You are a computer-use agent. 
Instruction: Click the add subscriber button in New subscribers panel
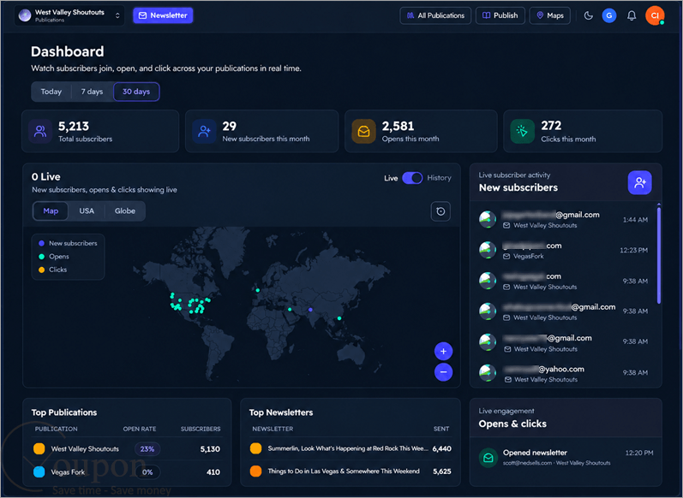click(639, 182)
